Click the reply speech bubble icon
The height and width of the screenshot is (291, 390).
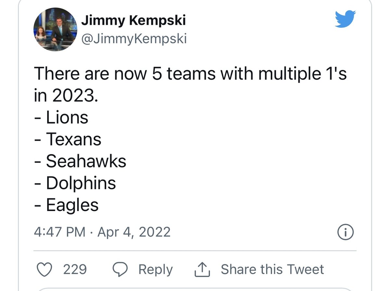click(121, 269)
